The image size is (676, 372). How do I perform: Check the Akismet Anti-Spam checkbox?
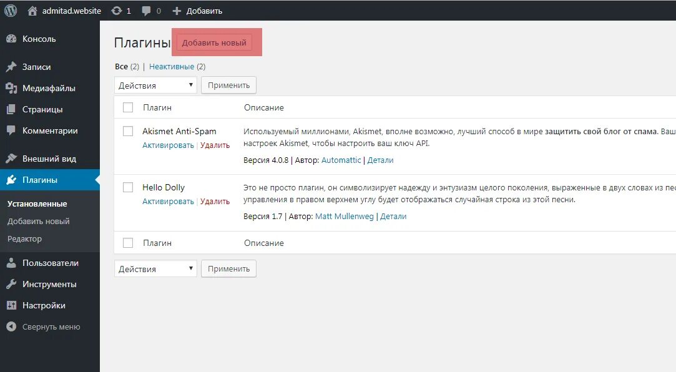pyautogui.click(x=128, y=131)
